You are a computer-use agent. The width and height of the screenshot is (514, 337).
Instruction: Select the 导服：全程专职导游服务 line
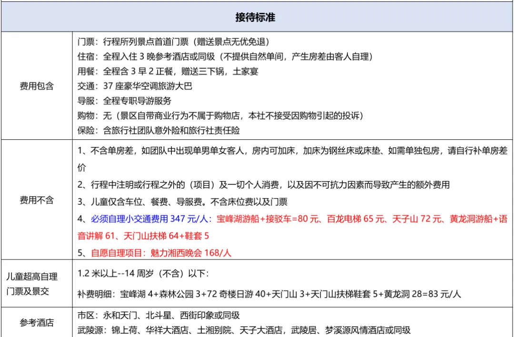(125, 101)
